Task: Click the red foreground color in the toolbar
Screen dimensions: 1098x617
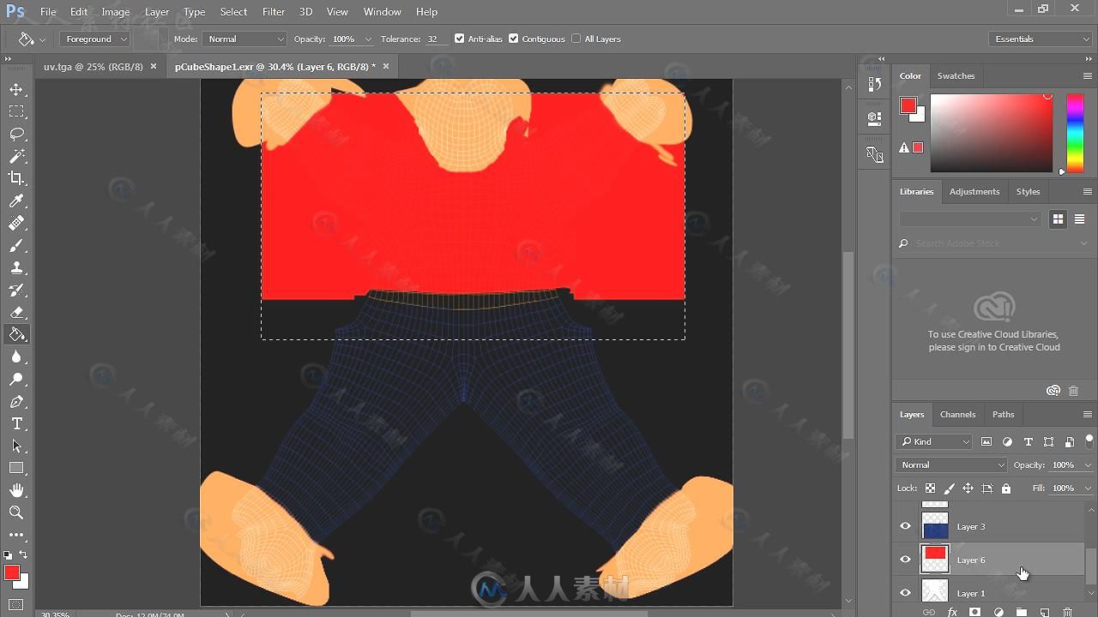Action: [11, 572]
